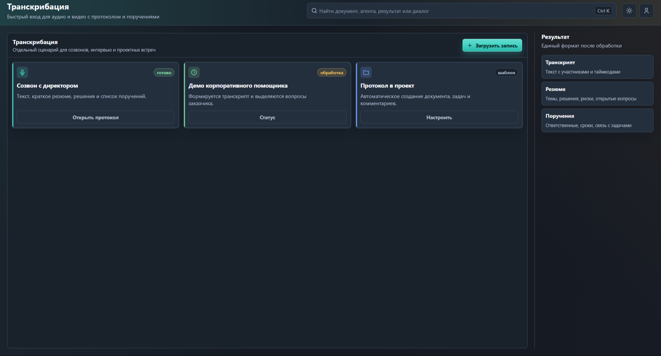Click the clock icon on Демо корпоративного помощника card

pyautogui.click(x=194, y=72)
